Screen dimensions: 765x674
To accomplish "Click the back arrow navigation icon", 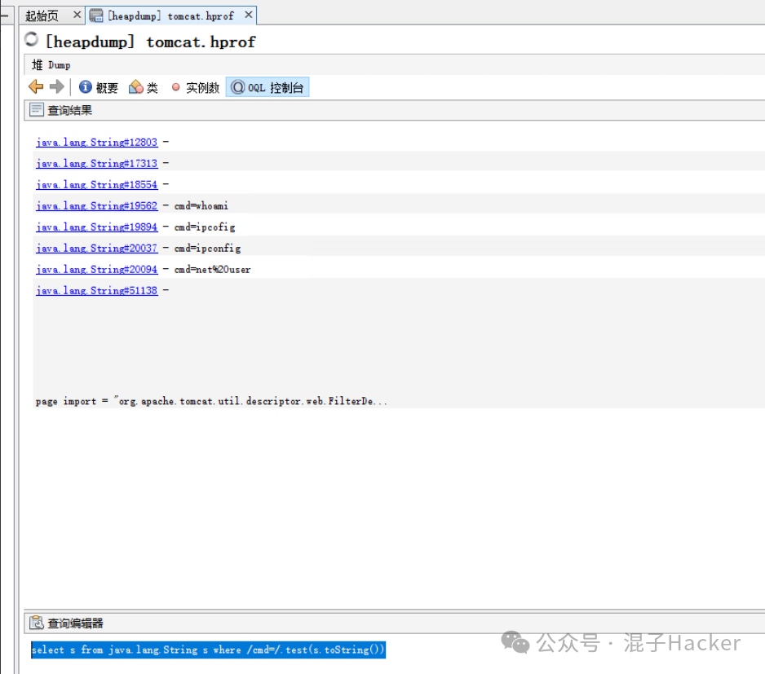I will 36,87.
